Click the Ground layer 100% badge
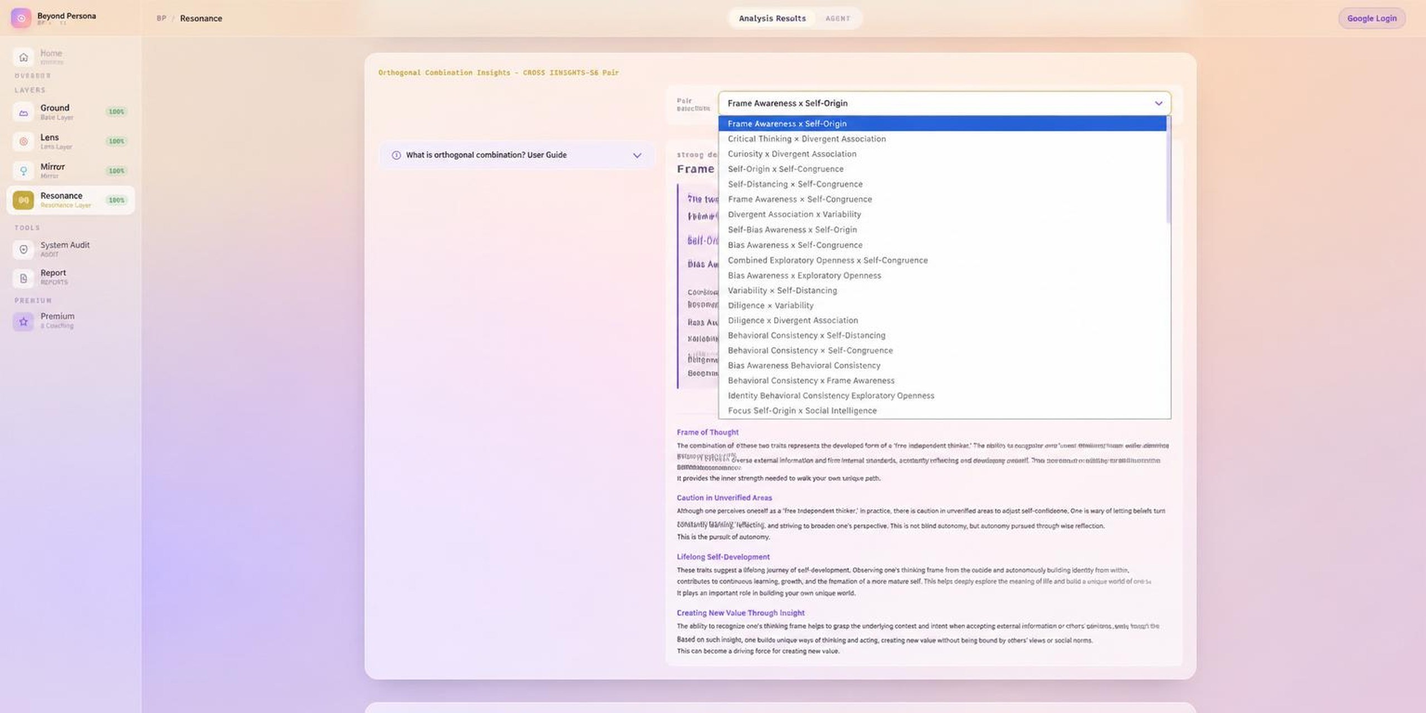This screenshot has height=713, width=1426. coord(116,112)
